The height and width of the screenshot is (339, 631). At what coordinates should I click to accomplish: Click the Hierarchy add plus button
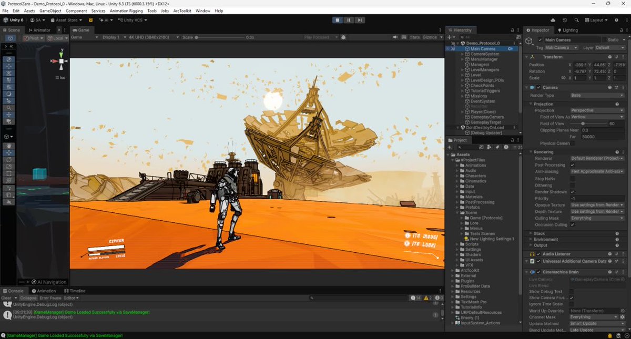pyautogui.click(x=450, y=37)
